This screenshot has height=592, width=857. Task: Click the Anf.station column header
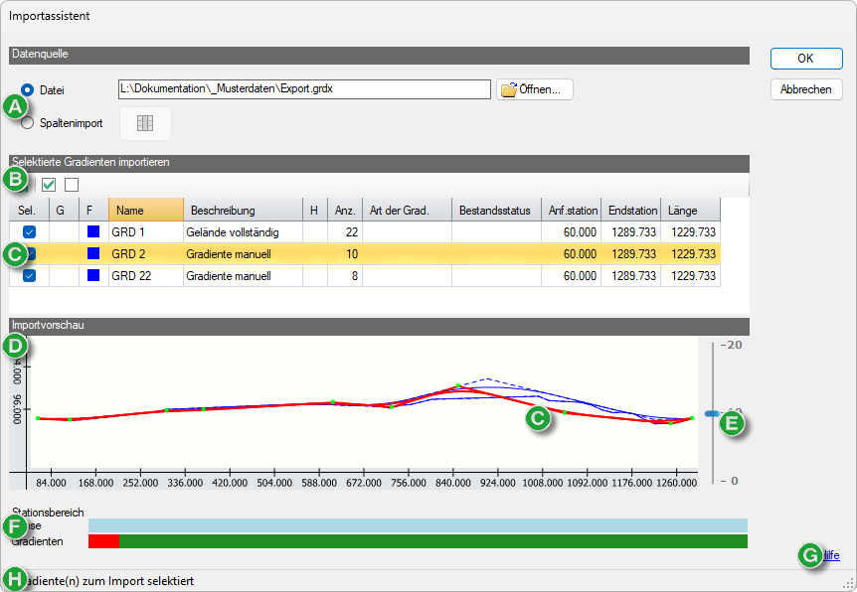click(x=571, y=211)
